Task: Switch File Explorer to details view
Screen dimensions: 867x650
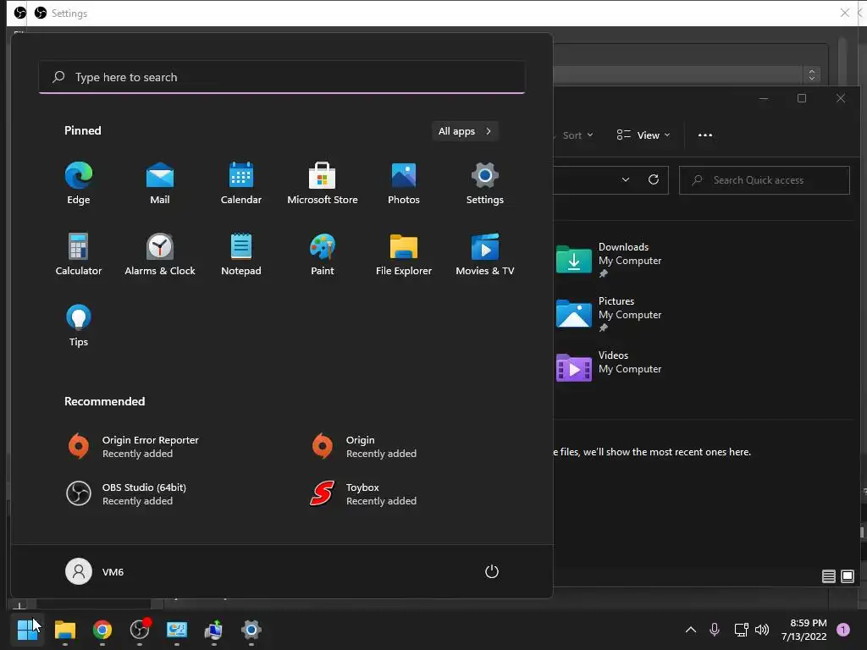Action: click(x=828, y=576)
